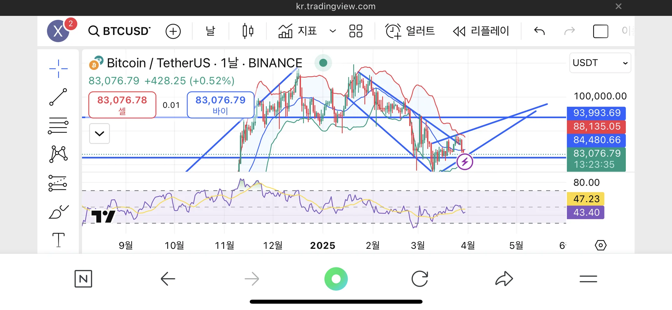Redo the chart action
672x310 pixels.
[570, 31]
